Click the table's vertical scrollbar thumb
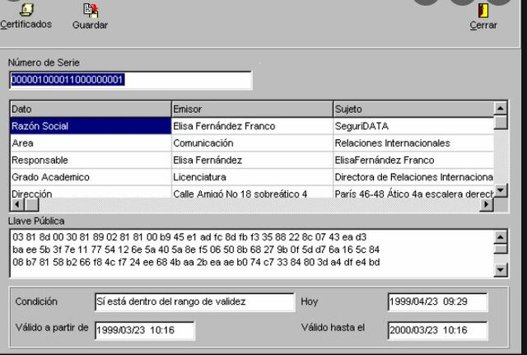Image resolution: width=527 pixels, height=355 pixels. 501,123
